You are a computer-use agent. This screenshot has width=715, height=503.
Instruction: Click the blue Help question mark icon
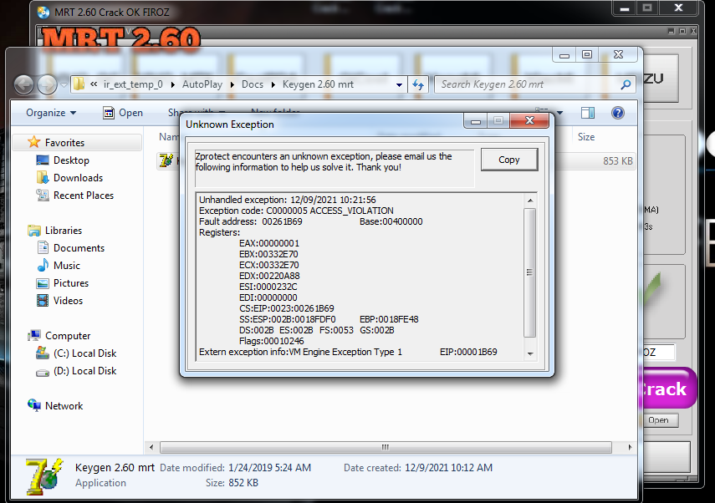618,113
